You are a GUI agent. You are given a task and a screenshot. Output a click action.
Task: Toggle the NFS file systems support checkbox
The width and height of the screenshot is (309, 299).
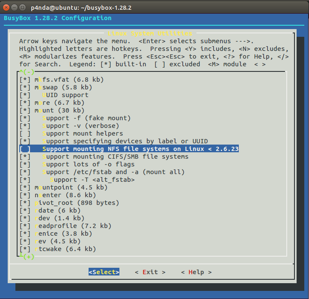[25, 149]
